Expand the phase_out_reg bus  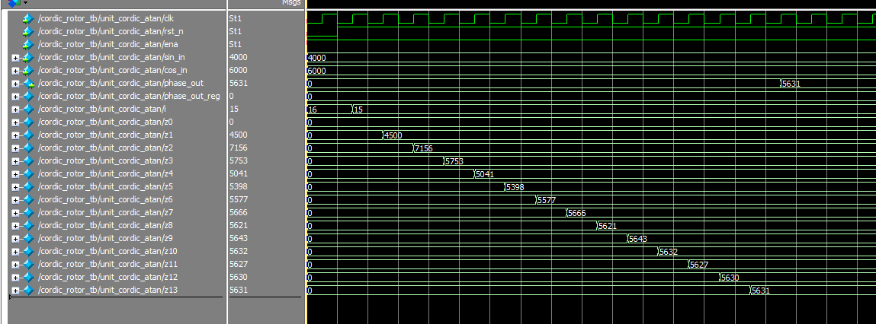click(x=15, y=97)
